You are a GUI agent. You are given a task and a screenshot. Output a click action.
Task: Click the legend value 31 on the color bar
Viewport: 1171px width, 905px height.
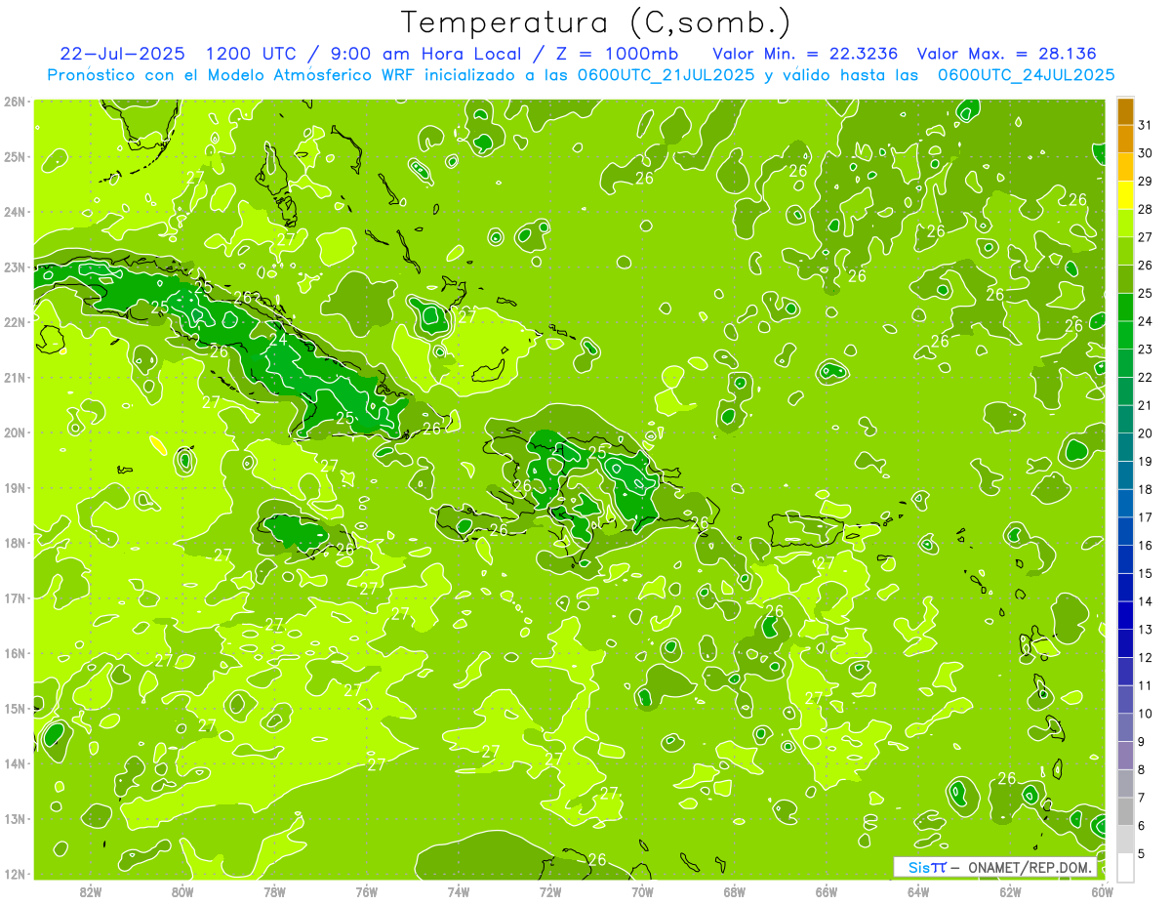click(1146, 125)
